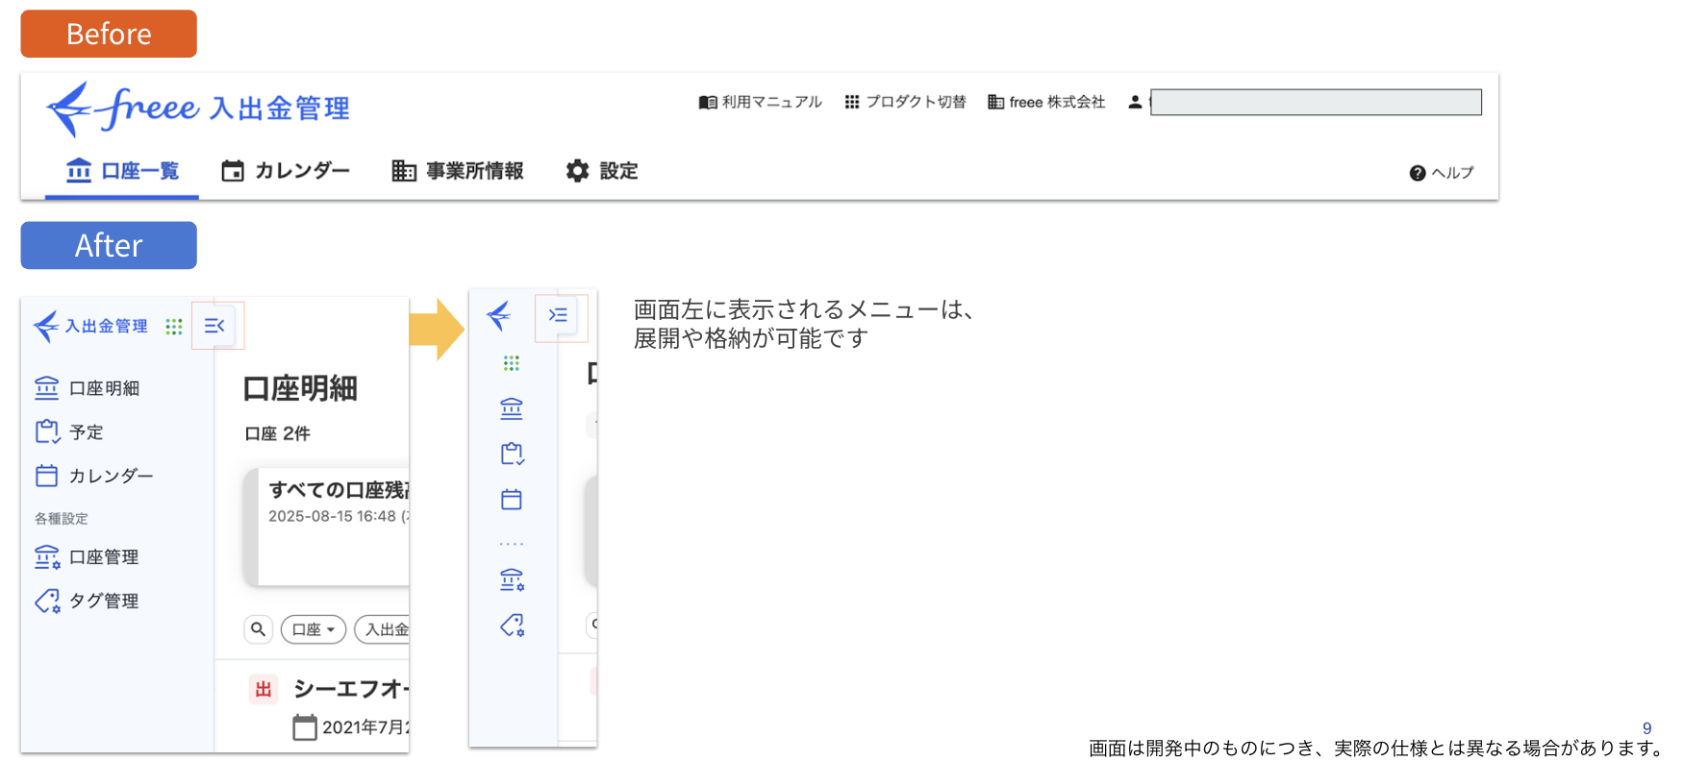Open the 利用マニュアル link
This screenshot has width=1684, height=762.
pos(761,102)
